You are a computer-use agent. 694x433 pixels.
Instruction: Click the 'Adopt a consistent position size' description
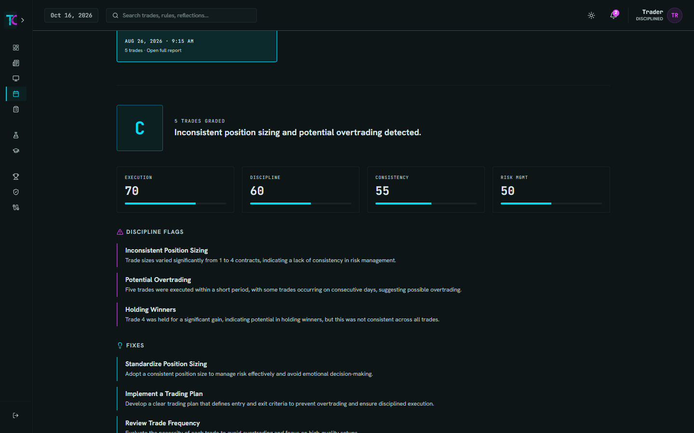(249, 374)
